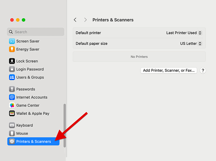Select the Lock Screen icon
This screenshot has width=216, height=161.
pyautogui.click(x=12, y=61)
